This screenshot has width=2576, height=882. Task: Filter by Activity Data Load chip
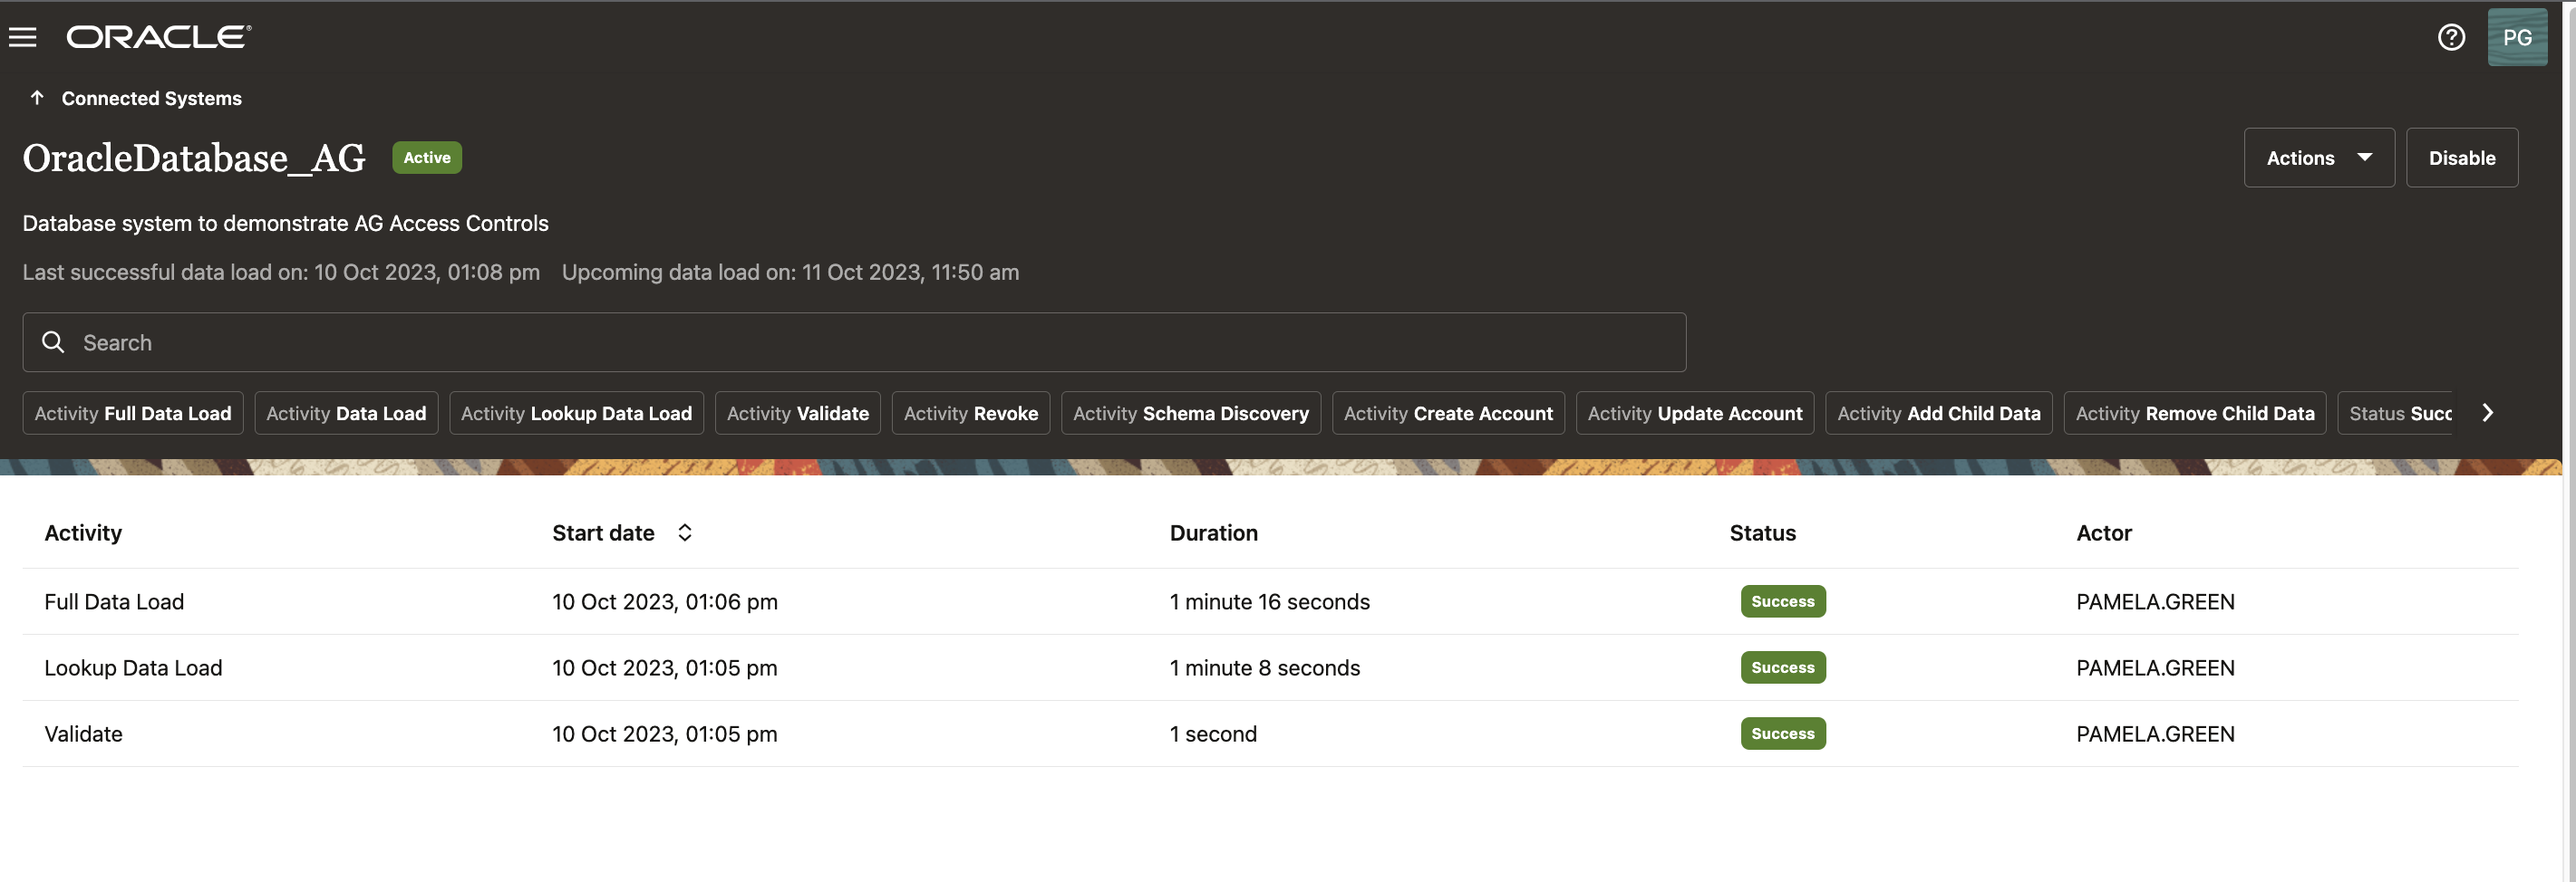[346, 413]
